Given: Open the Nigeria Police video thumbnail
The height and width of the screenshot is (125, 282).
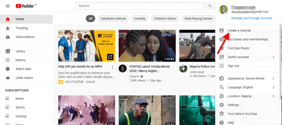Looking at the screenshot, I should pyautogui.click(x=197, y=46).
